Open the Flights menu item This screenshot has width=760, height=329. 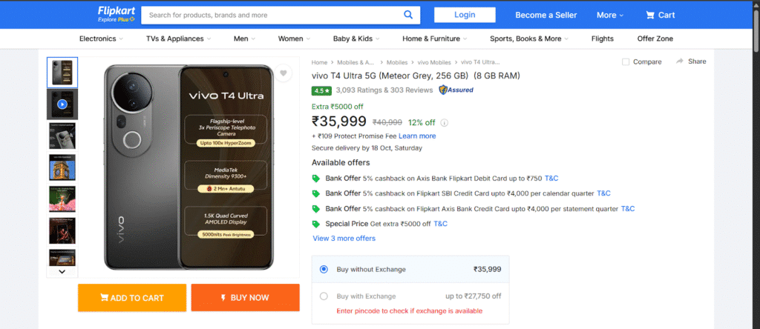pos(603,39)
